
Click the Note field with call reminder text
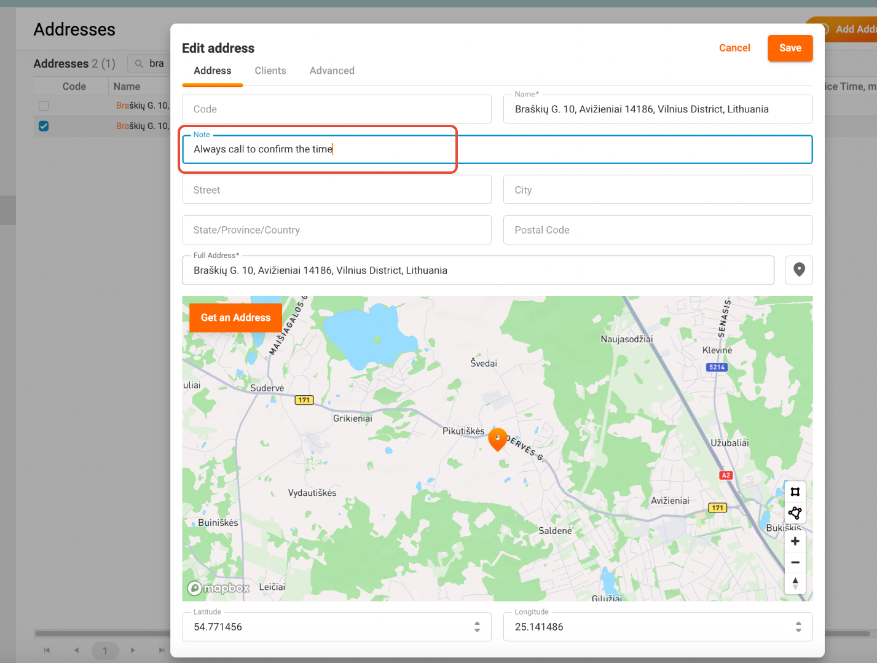tap(497, 149)
